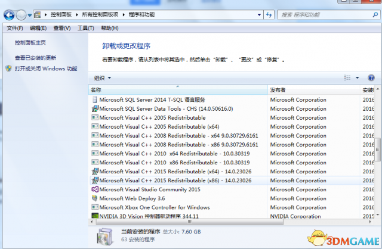Select NVIDIA 3D Vision 控制器驱动程序 344.11
Screen dimensions: 382x249
click(149, 216)
